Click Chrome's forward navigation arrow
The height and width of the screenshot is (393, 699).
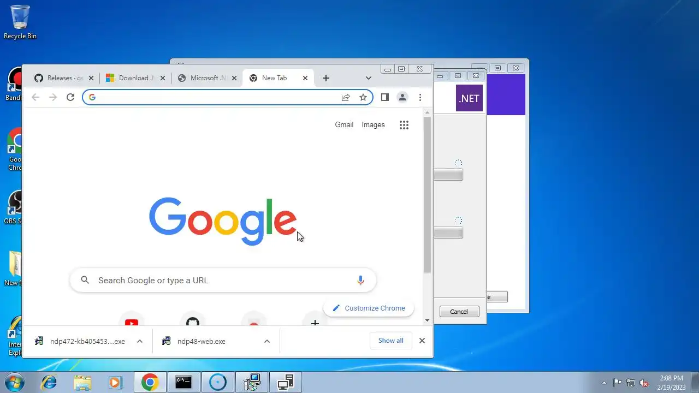click(53, 97)
